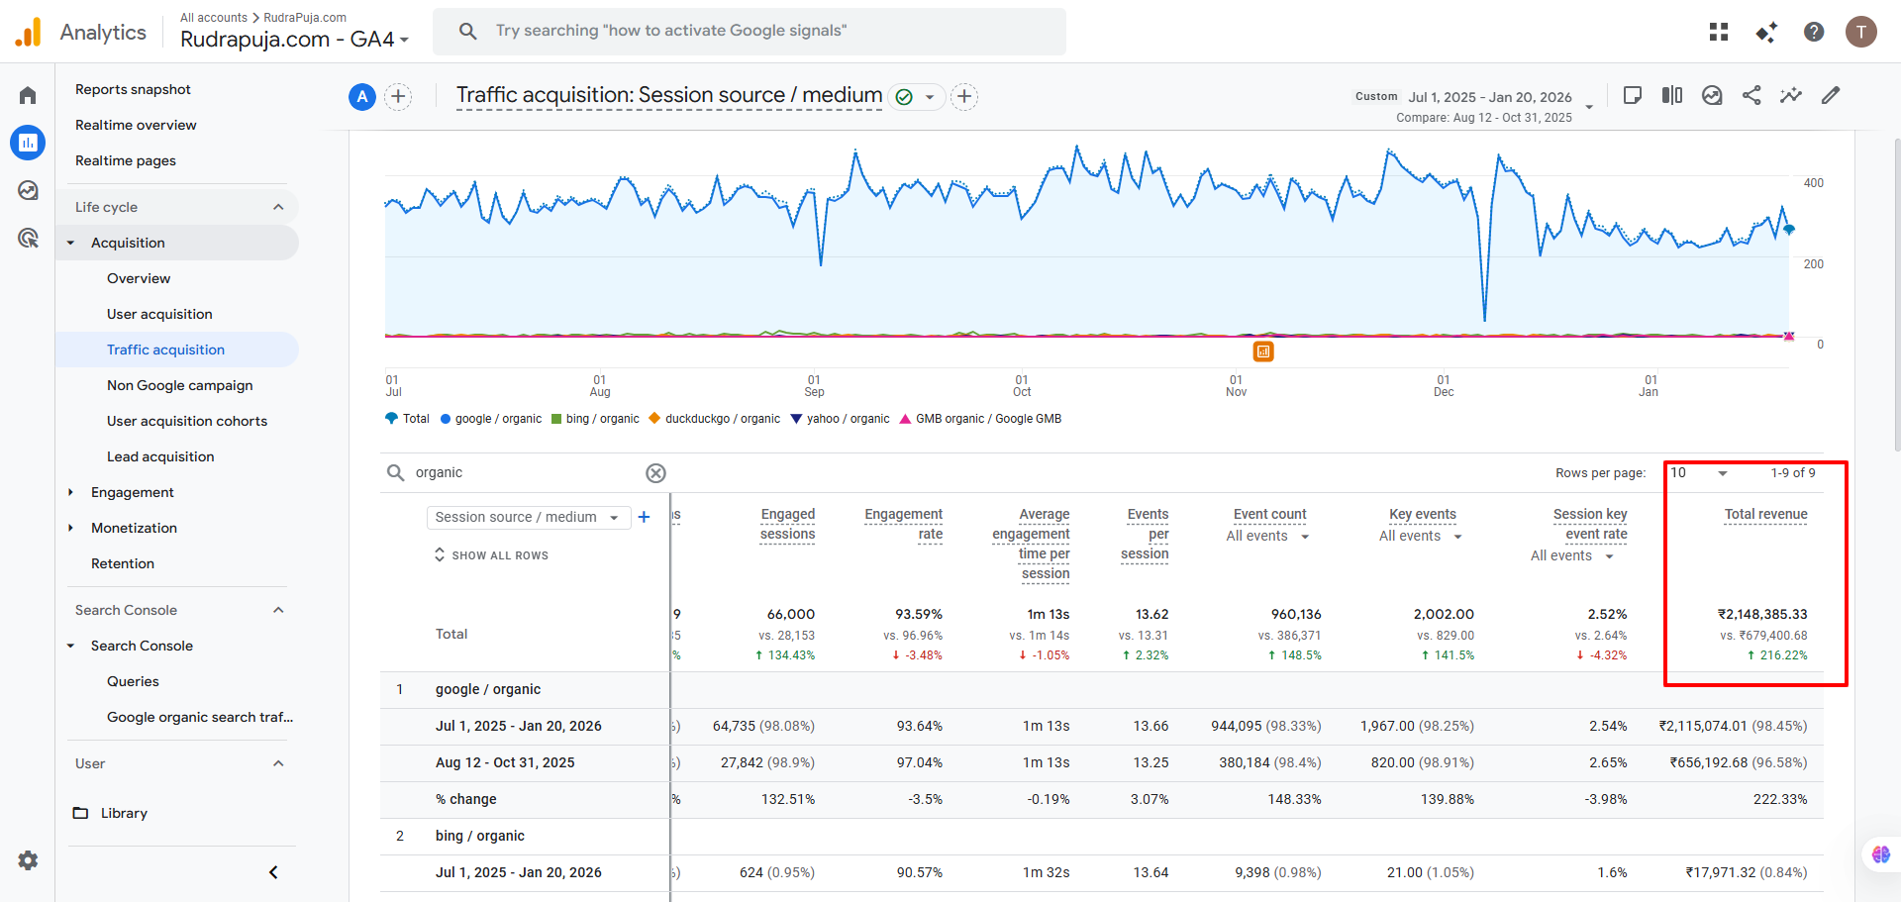Open the Library

[110, 813]
